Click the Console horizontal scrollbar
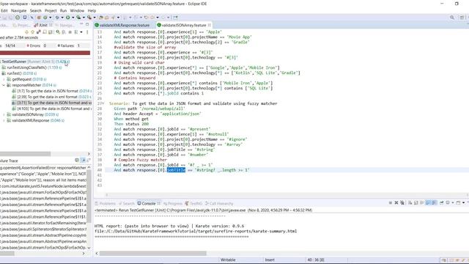This screenshot has height=264, width=469. (153, 253)
